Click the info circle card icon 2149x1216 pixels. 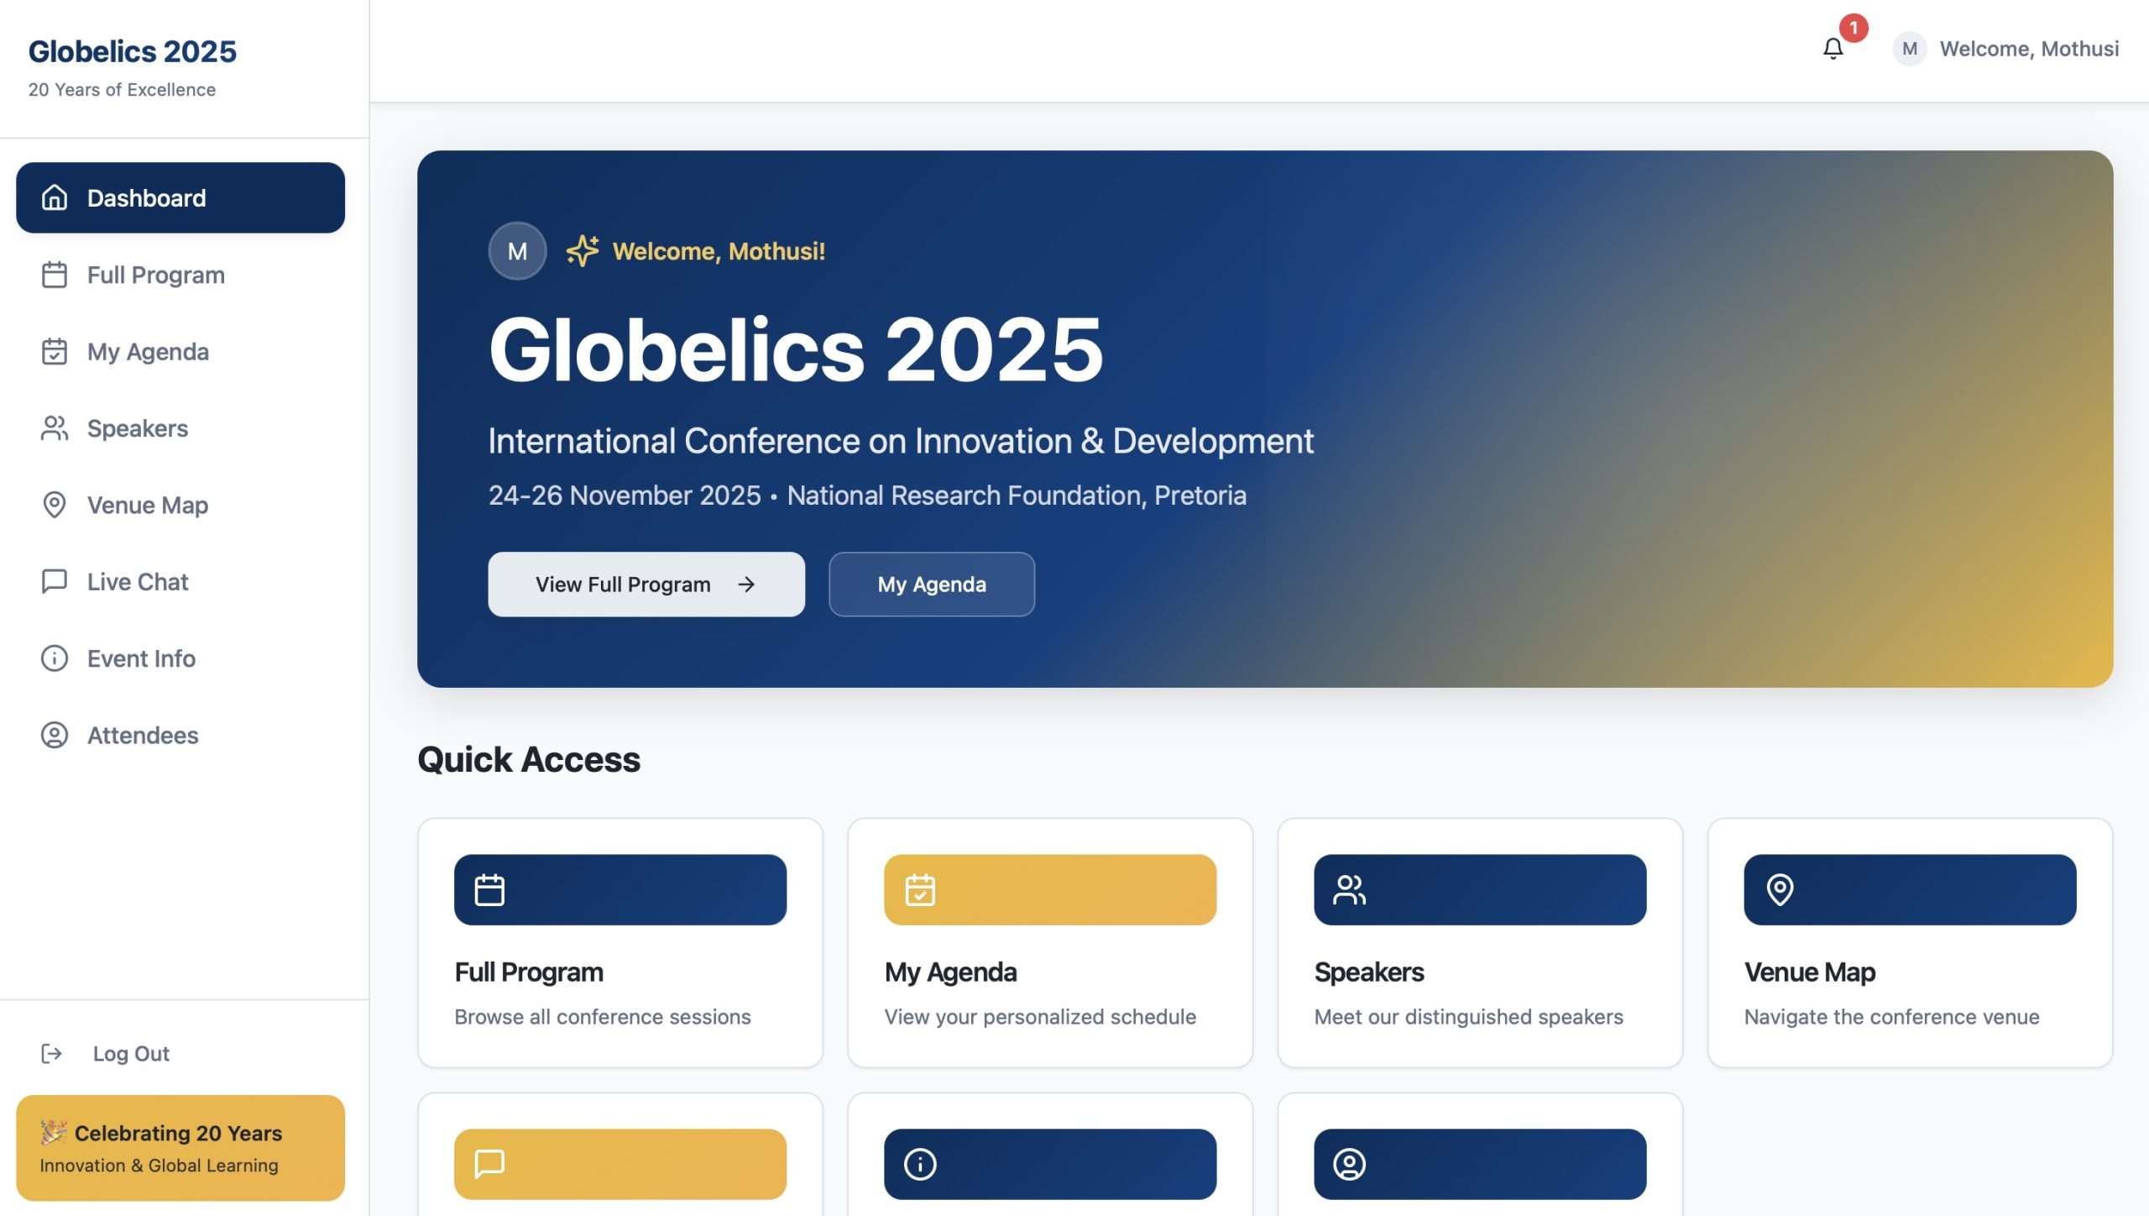tap(920, 1164)
